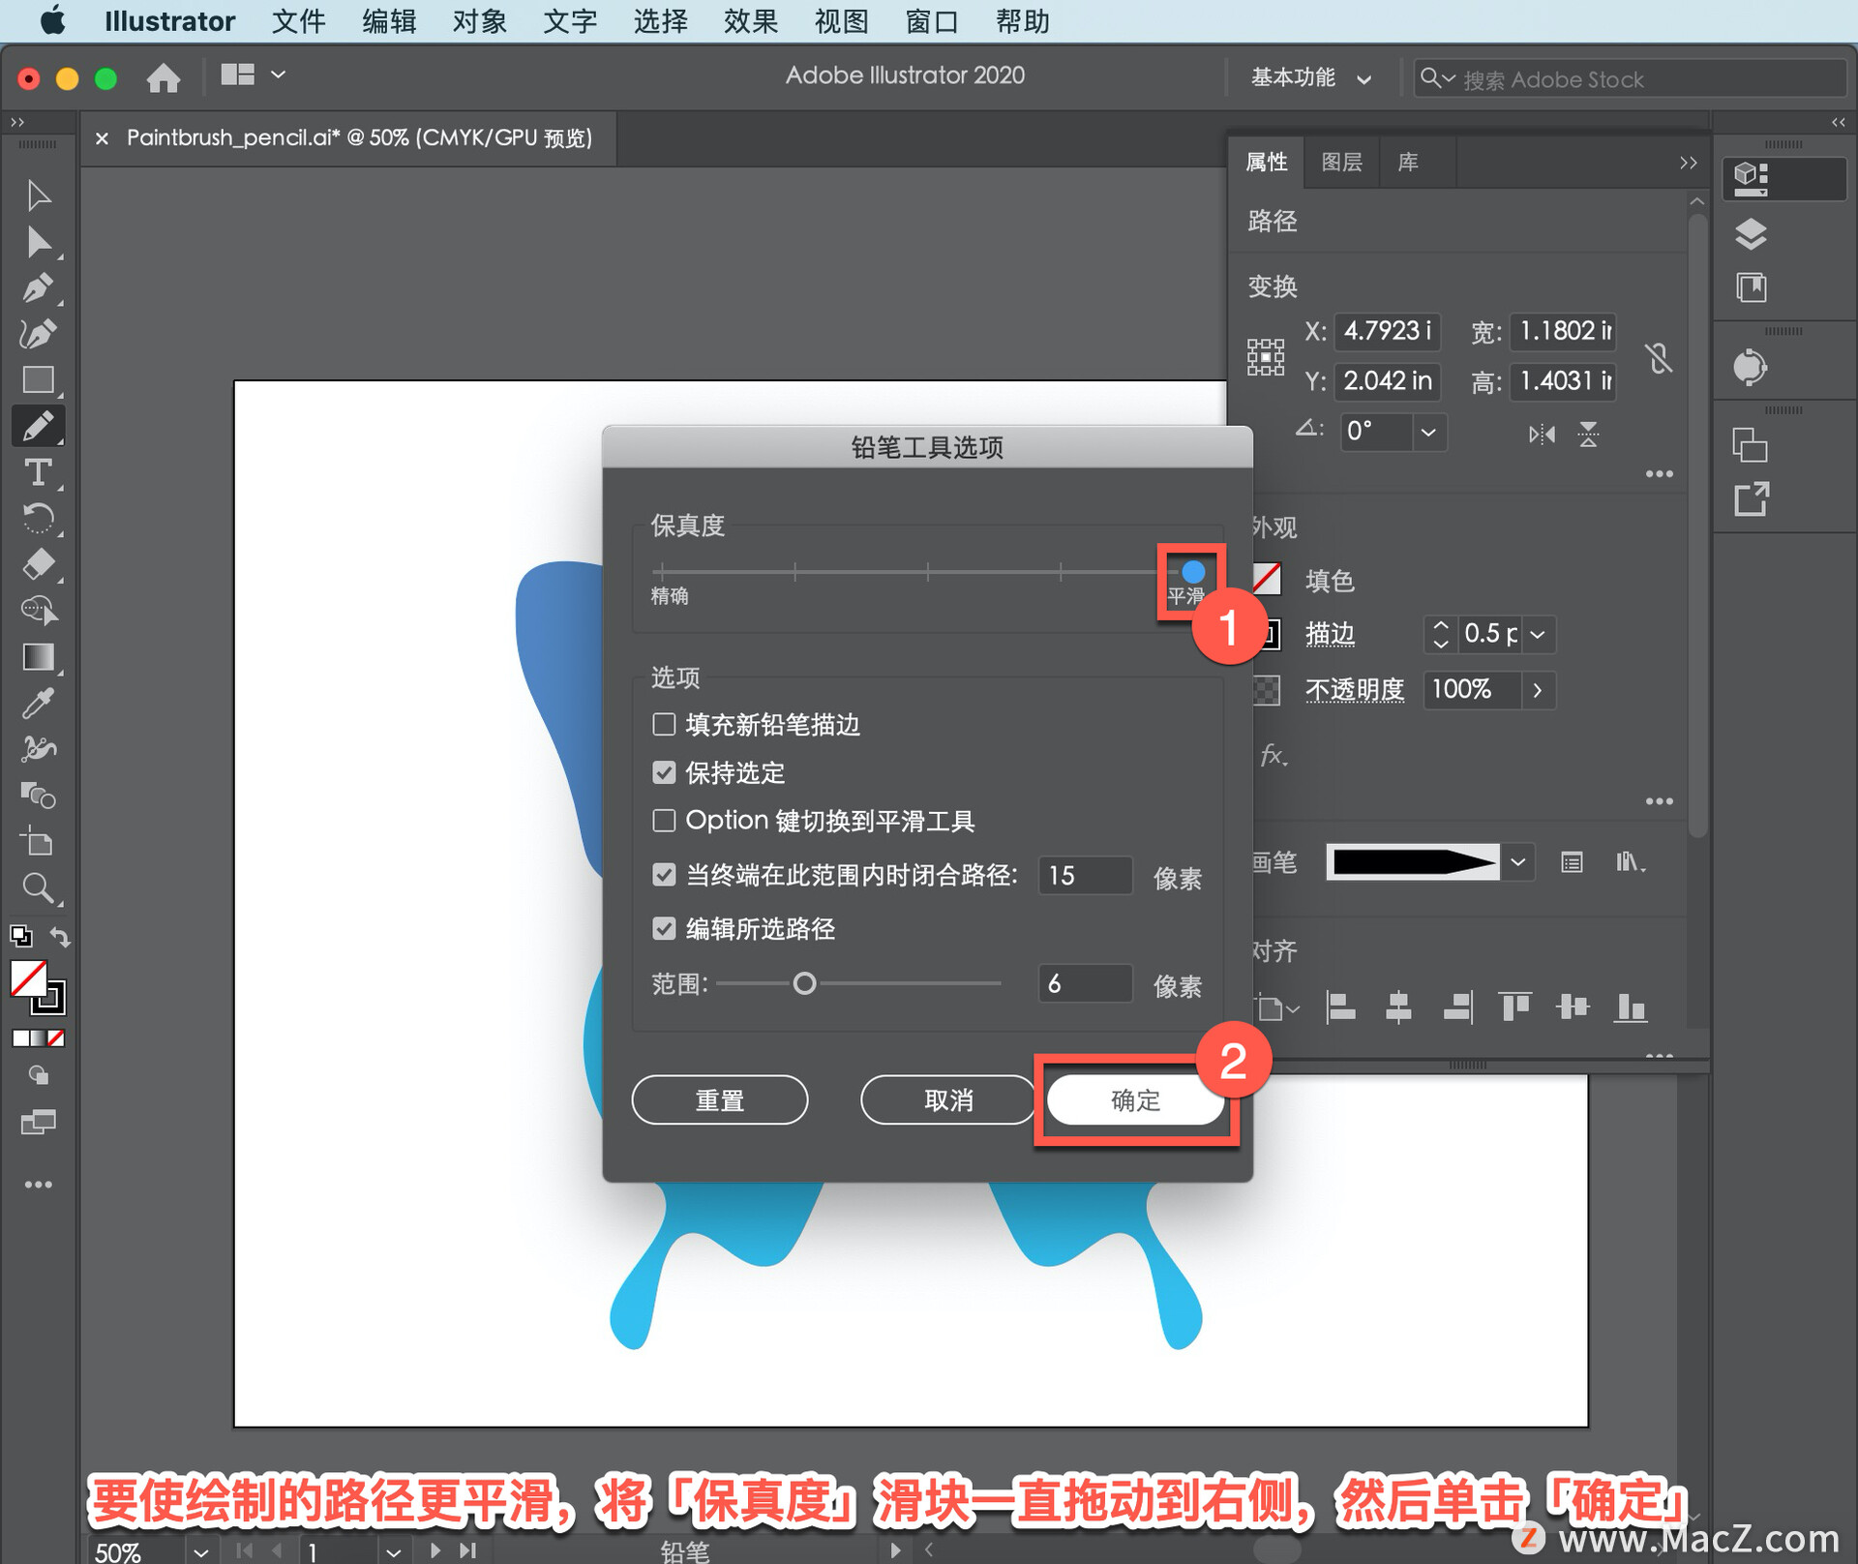Open artboard navigation dropdown
This screenshot has height=1564, width=1858.
click(393, 1551)
